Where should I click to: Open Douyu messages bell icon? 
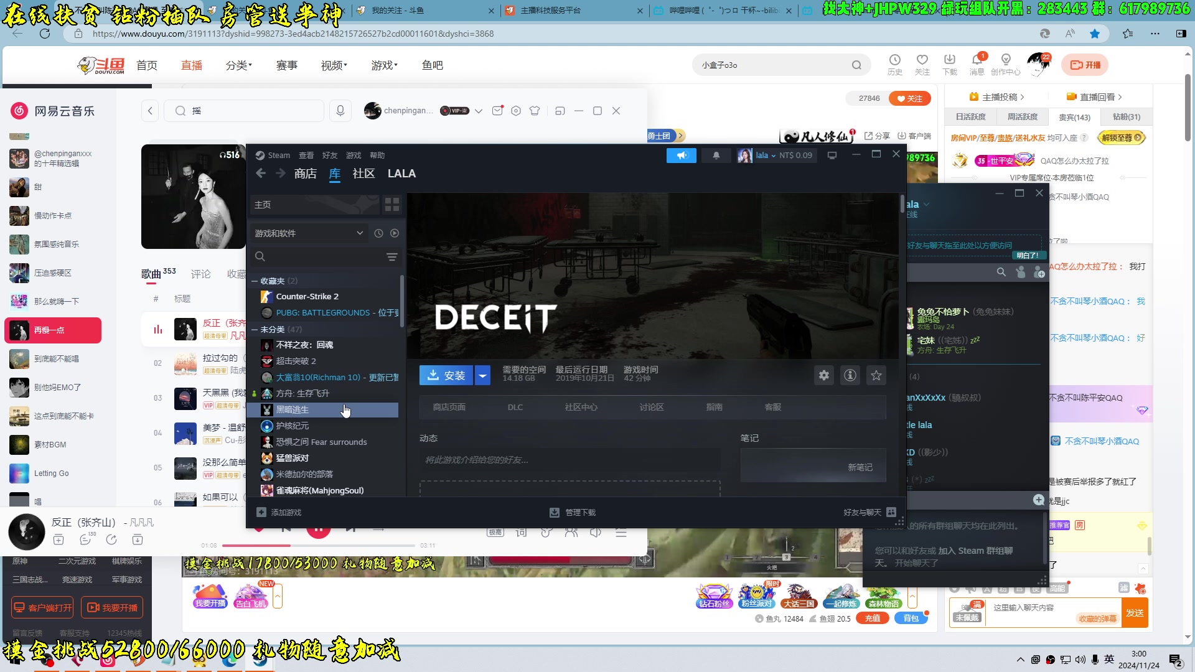pyautogui.click(x=977, y=65)
